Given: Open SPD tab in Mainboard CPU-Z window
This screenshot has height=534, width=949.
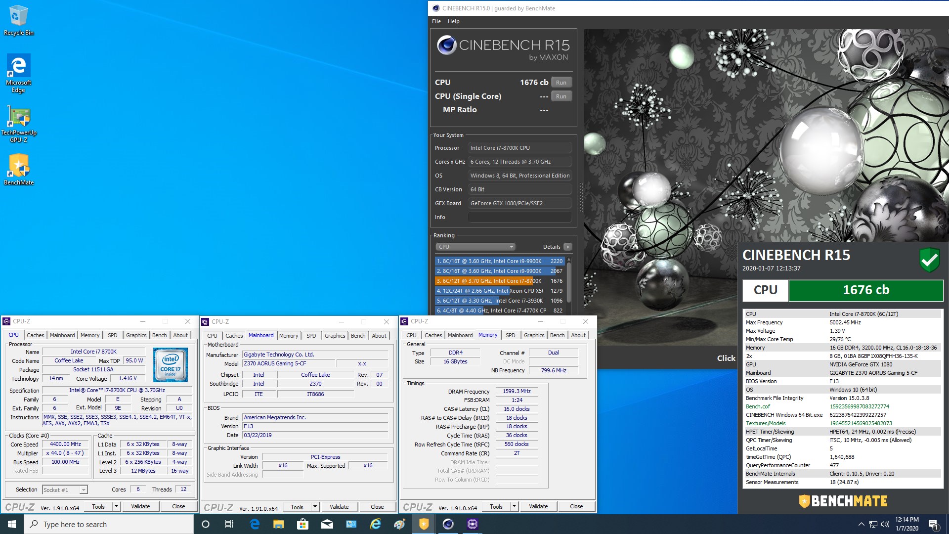Looking at the screenshot, I should [x=311, y=336].
